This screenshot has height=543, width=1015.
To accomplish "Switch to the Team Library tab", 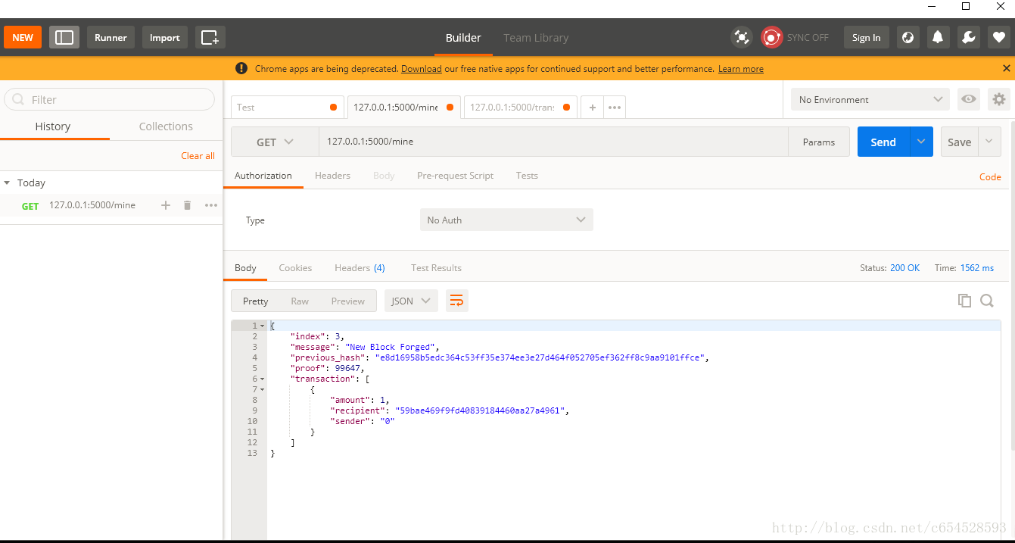I will point(536,38).
